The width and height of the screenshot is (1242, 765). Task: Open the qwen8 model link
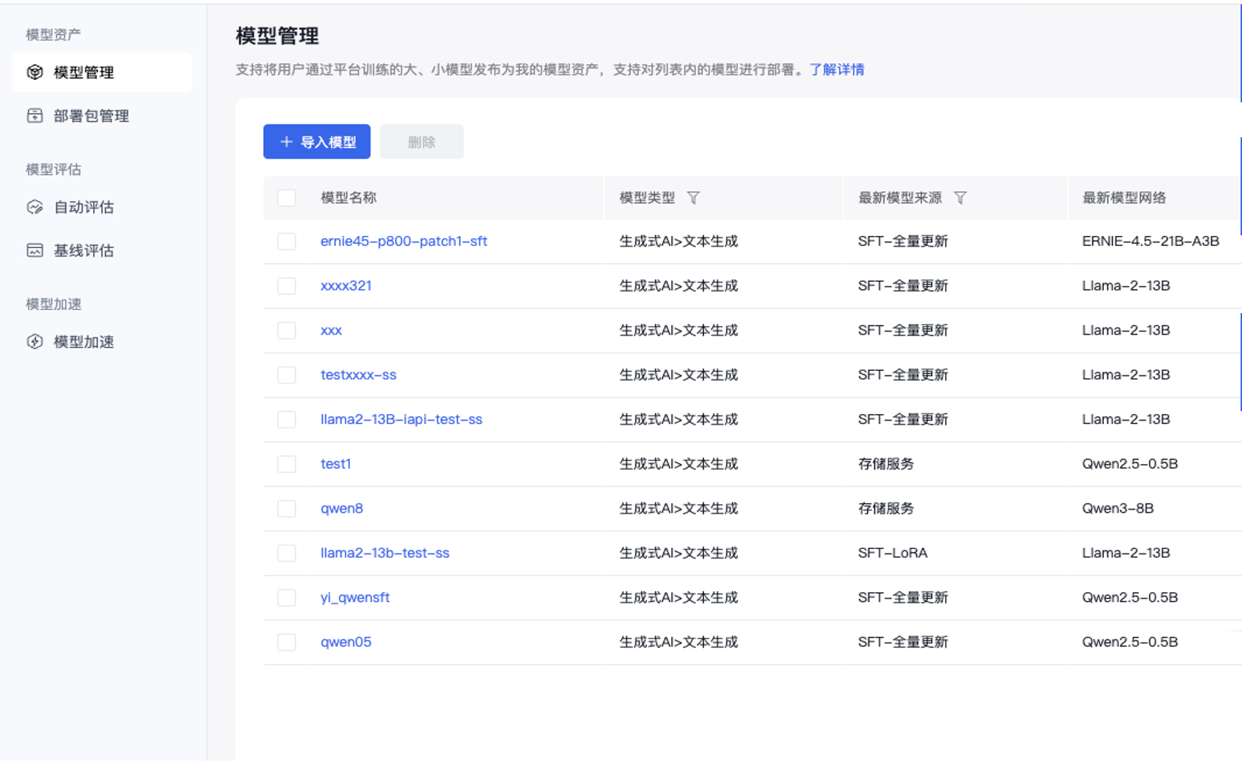click(342, 508)
